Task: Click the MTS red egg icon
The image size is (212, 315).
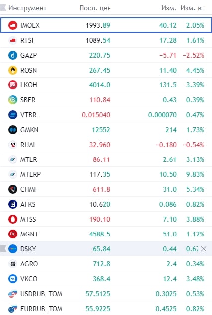Action: (13, 219)
